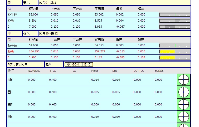Open the crosshair target graphic for 圆7
The width and height of the screenshot is (199, 127).
point(184,104)
